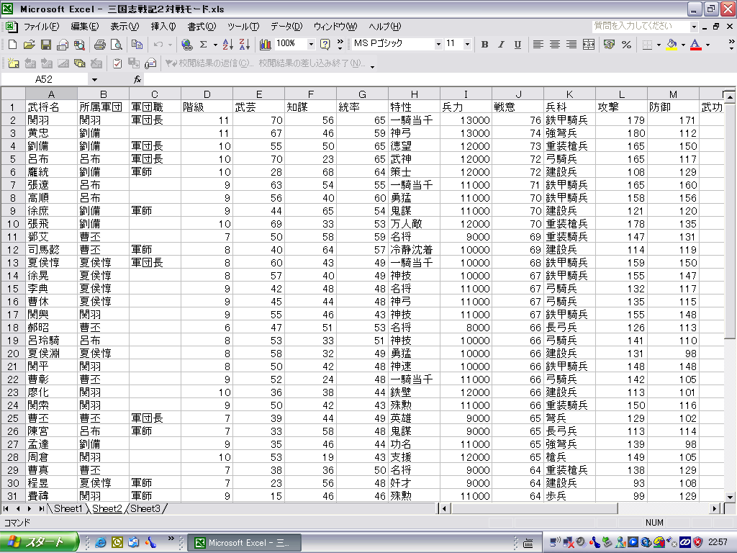Click the print icon

(99, 45)
